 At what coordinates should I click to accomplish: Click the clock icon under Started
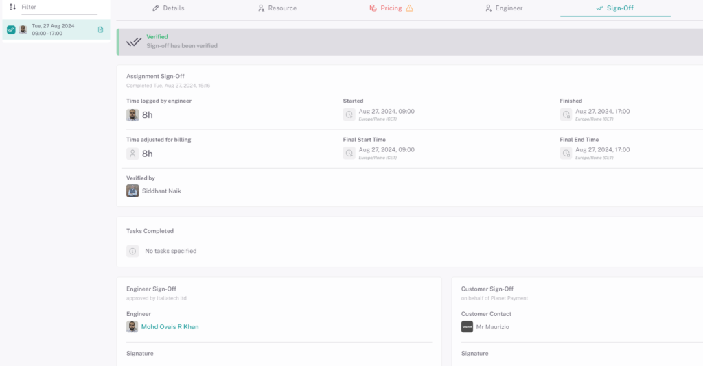click(349, 115)
